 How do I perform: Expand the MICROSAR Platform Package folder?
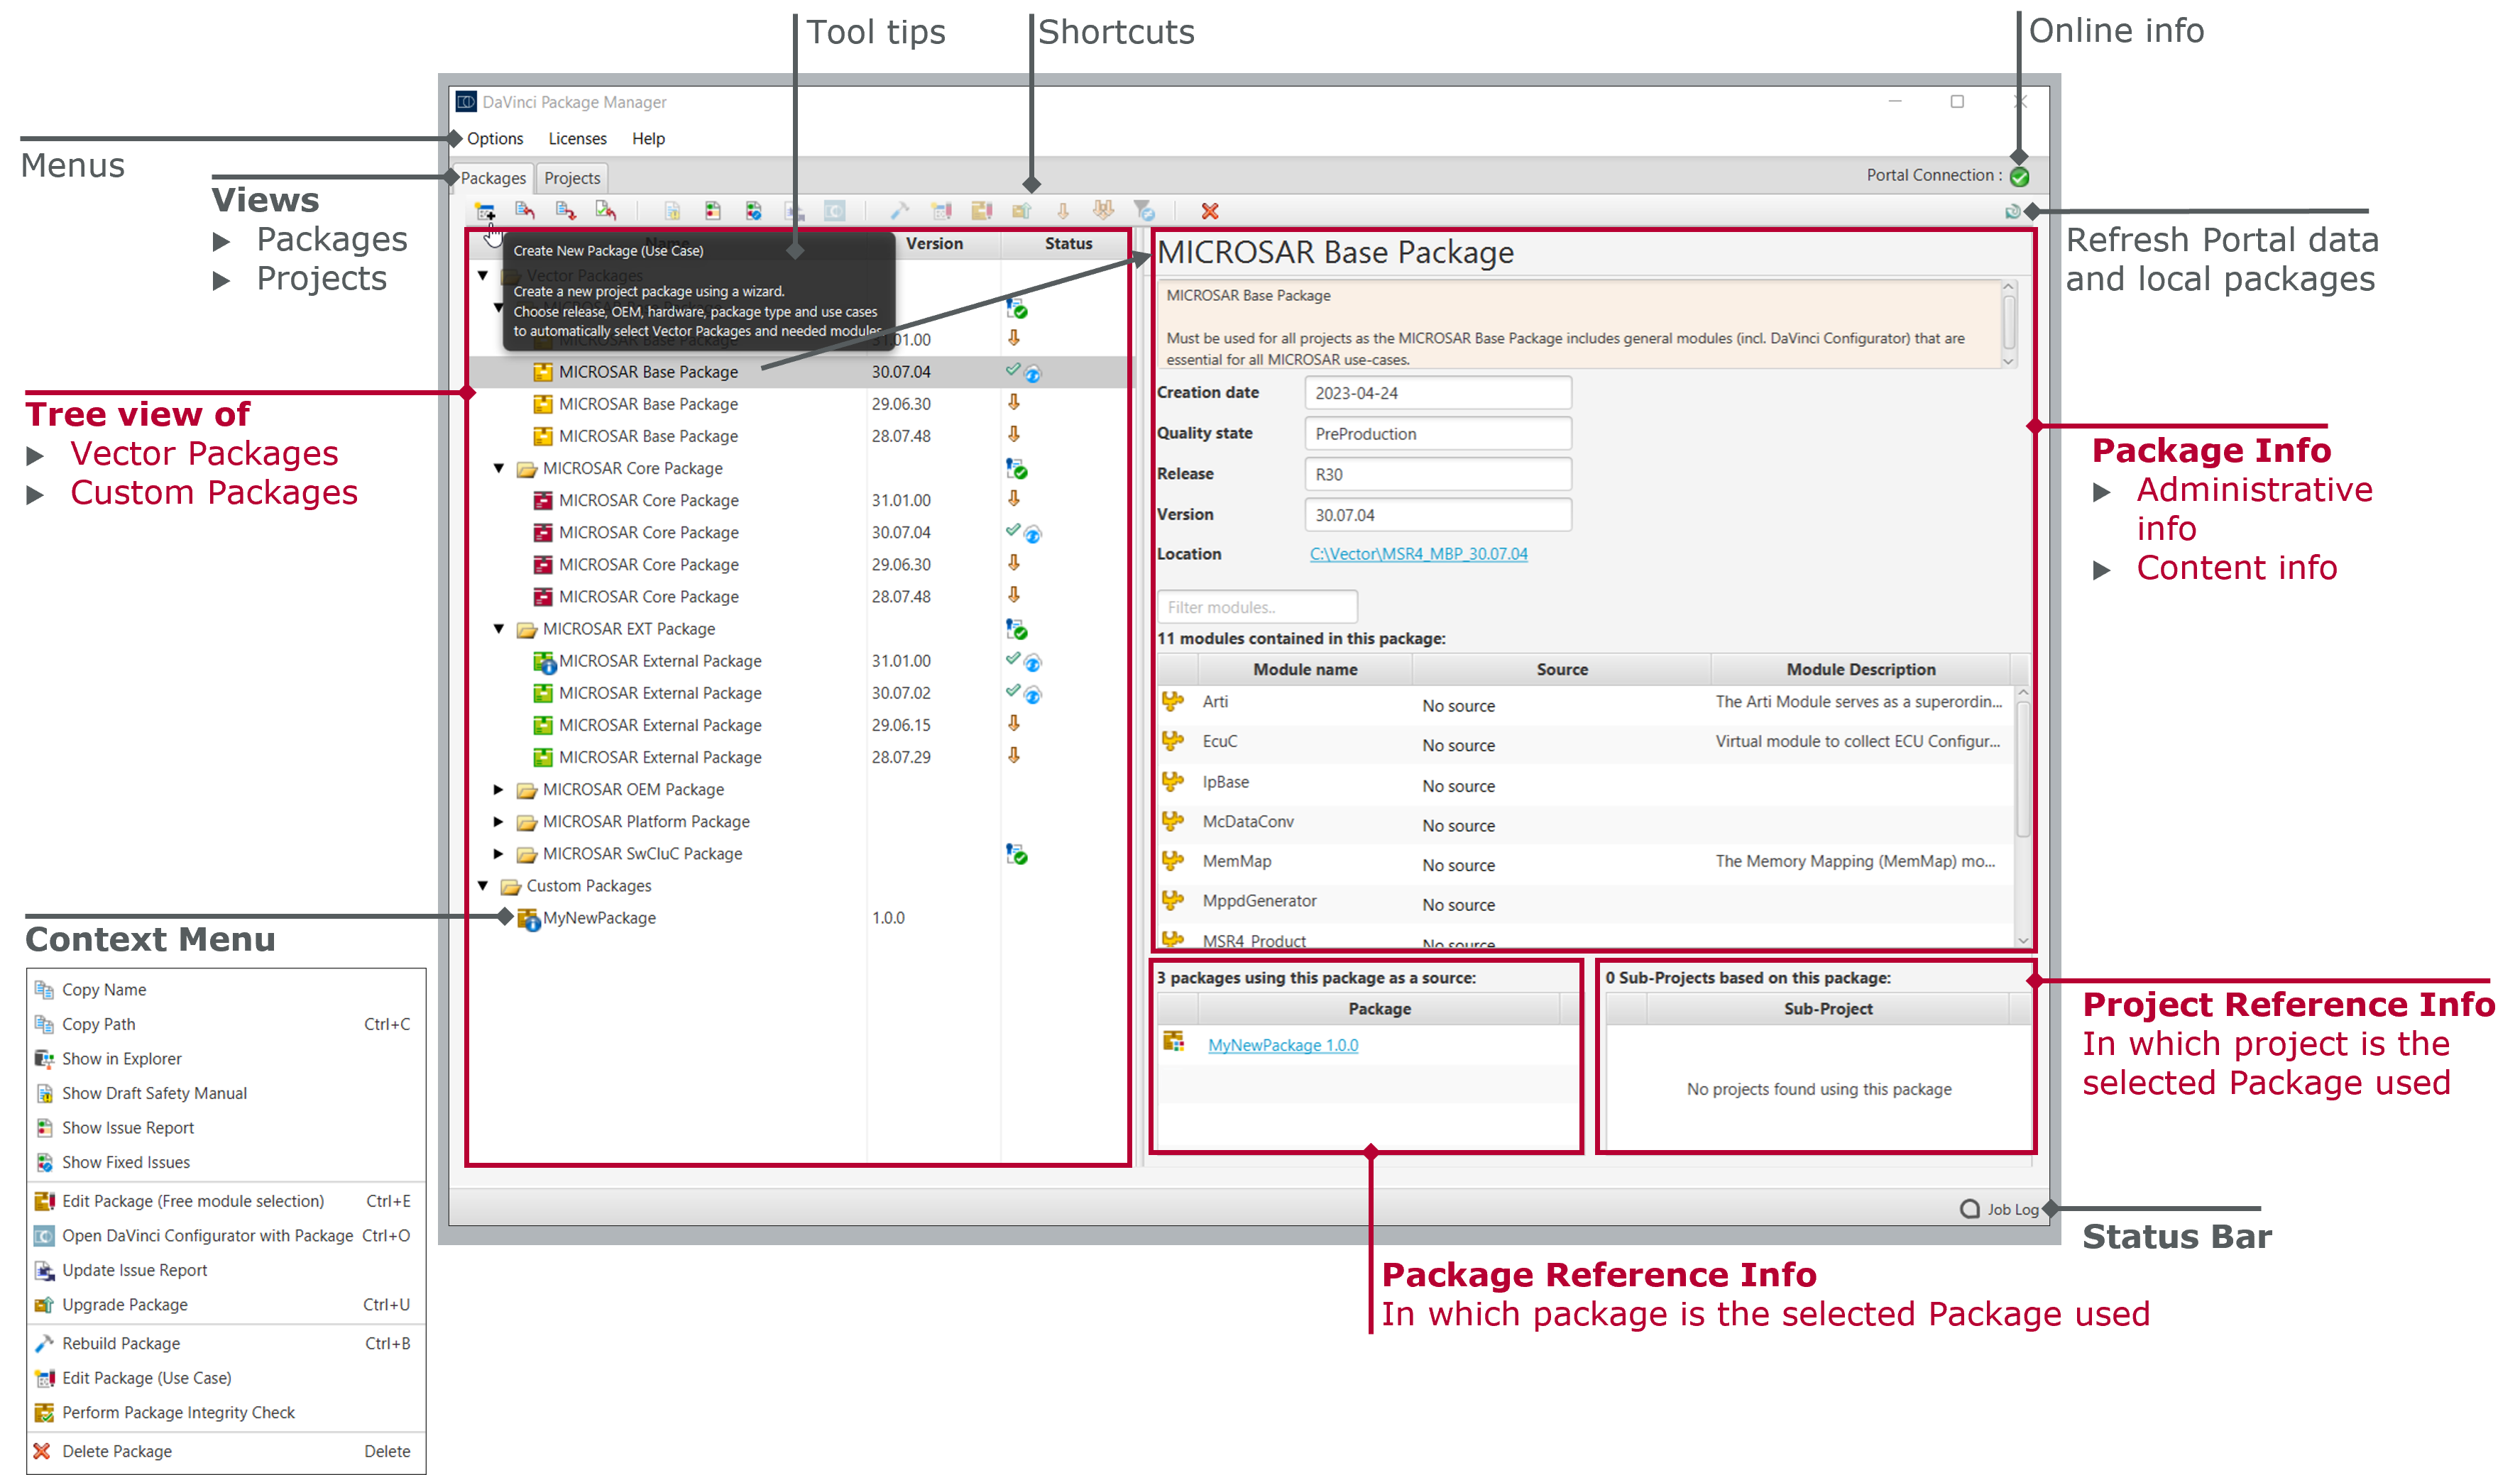[x=499, y=822]
